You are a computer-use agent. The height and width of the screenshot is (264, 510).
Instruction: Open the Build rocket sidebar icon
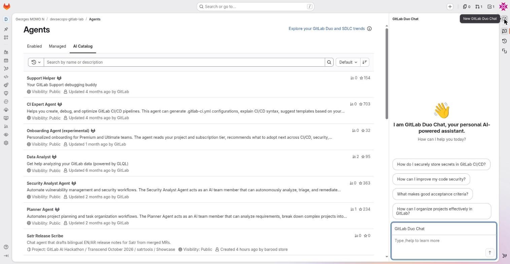point(6,85)
